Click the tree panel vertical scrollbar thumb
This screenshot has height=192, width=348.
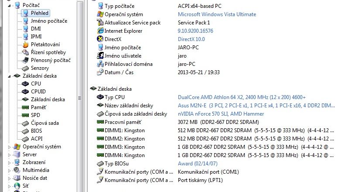[80, 98]
